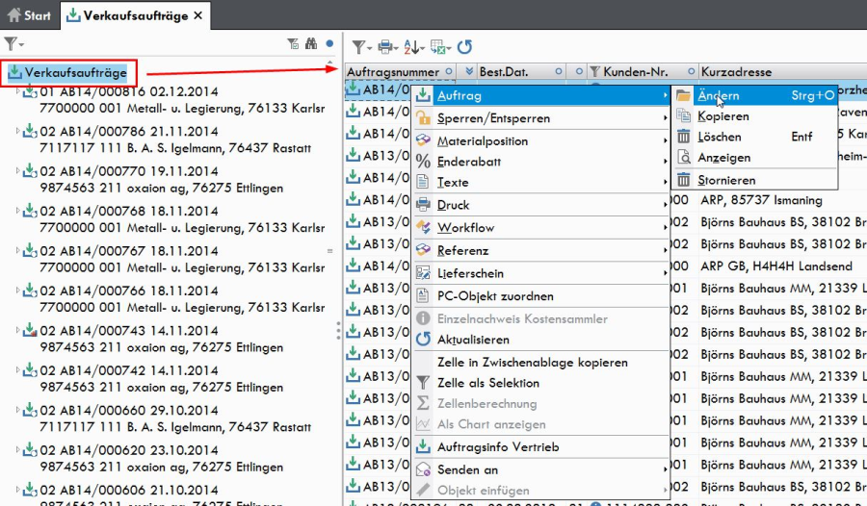Close the Verkaufsaufträge tab
The width and height of the screenshot is (867, 506).
tap(197, 16)
